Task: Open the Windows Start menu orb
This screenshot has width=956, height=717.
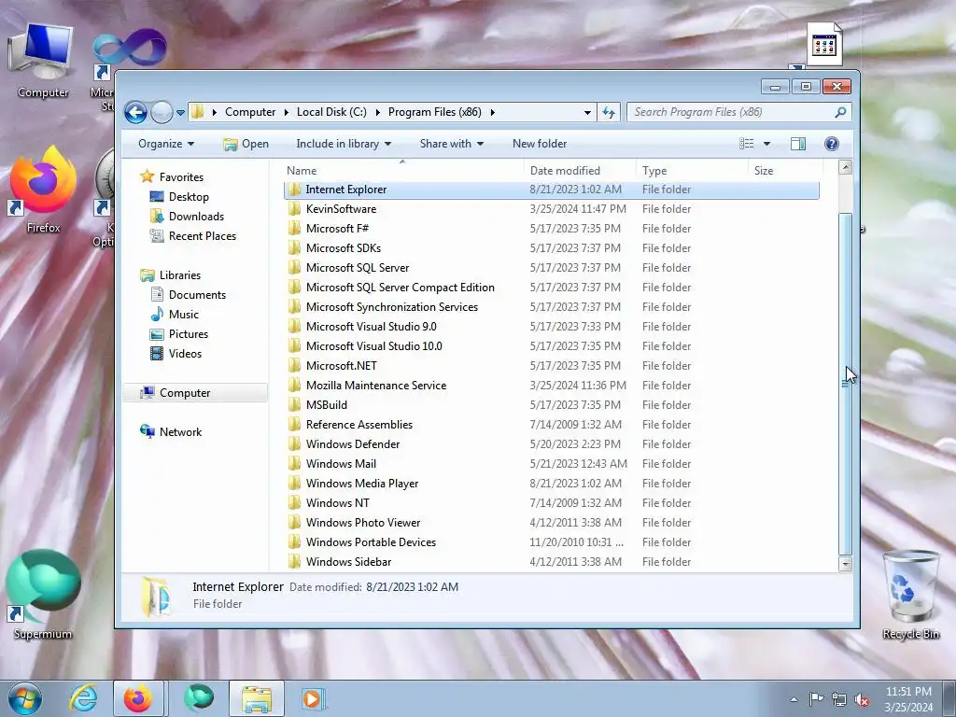Action: tap(25, 698)
